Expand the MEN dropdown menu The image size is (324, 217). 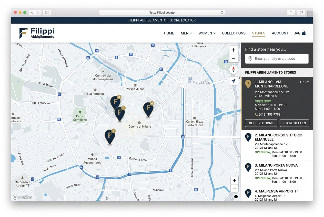pos(186,33)
